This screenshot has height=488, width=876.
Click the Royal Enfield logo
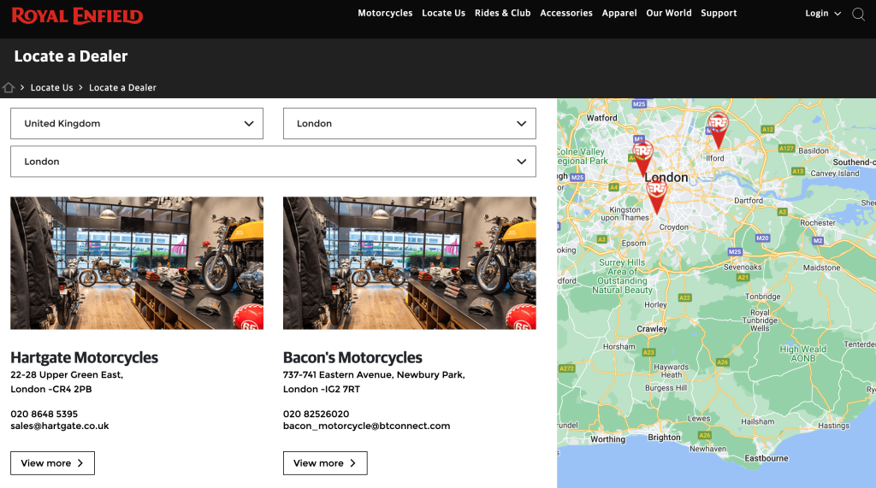point(77,15)
